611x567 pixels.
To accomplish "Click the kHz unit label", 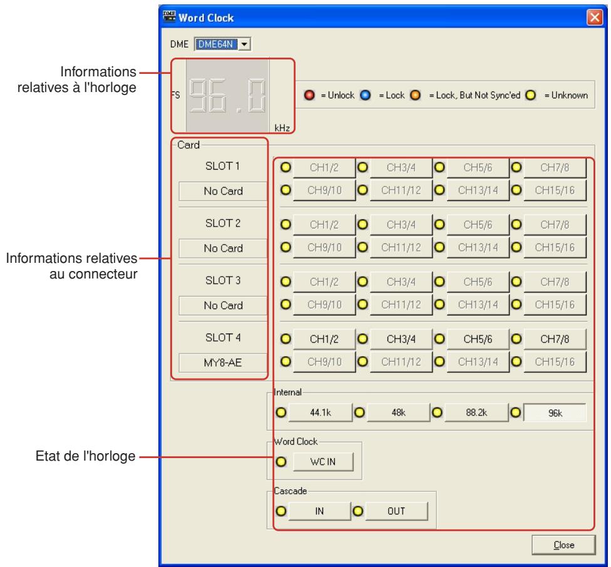I will (x=282, y=128).
